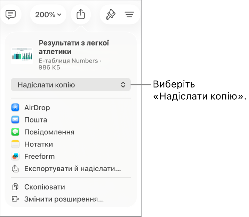Click the change extension icon
Viewport: 249px width, 217px height.
click(15, 199)
